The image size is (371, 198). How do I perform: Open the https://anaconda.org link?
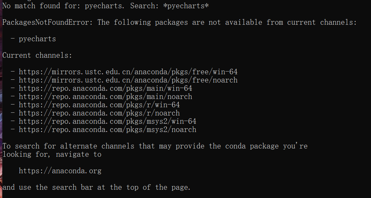pos(60,171)
